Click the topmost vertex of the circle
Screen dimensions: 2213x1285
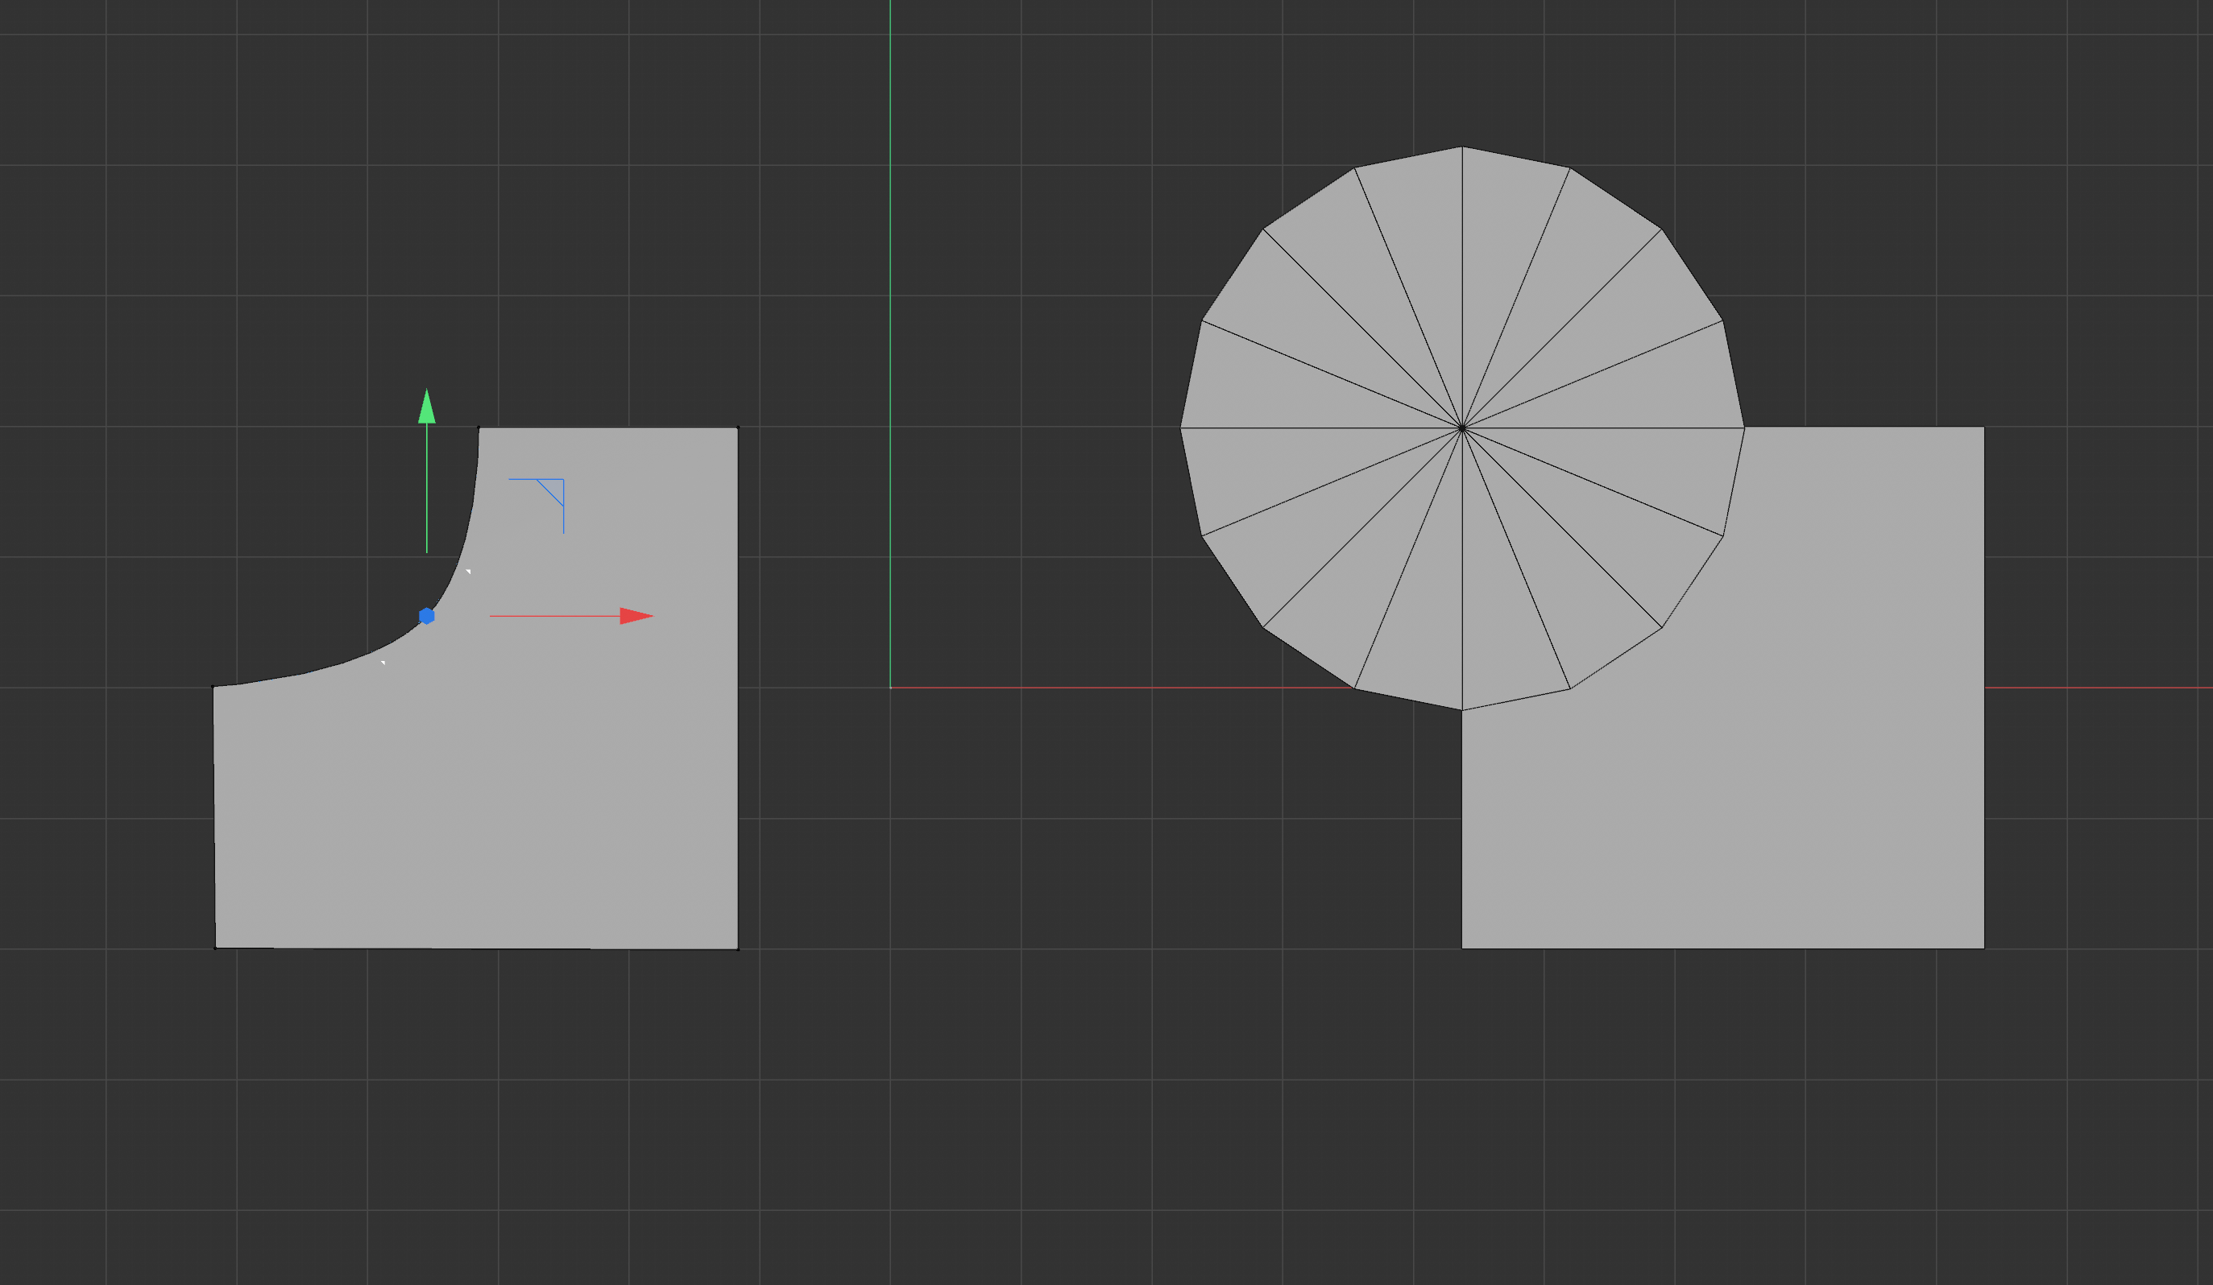[x=1462, y=147]
